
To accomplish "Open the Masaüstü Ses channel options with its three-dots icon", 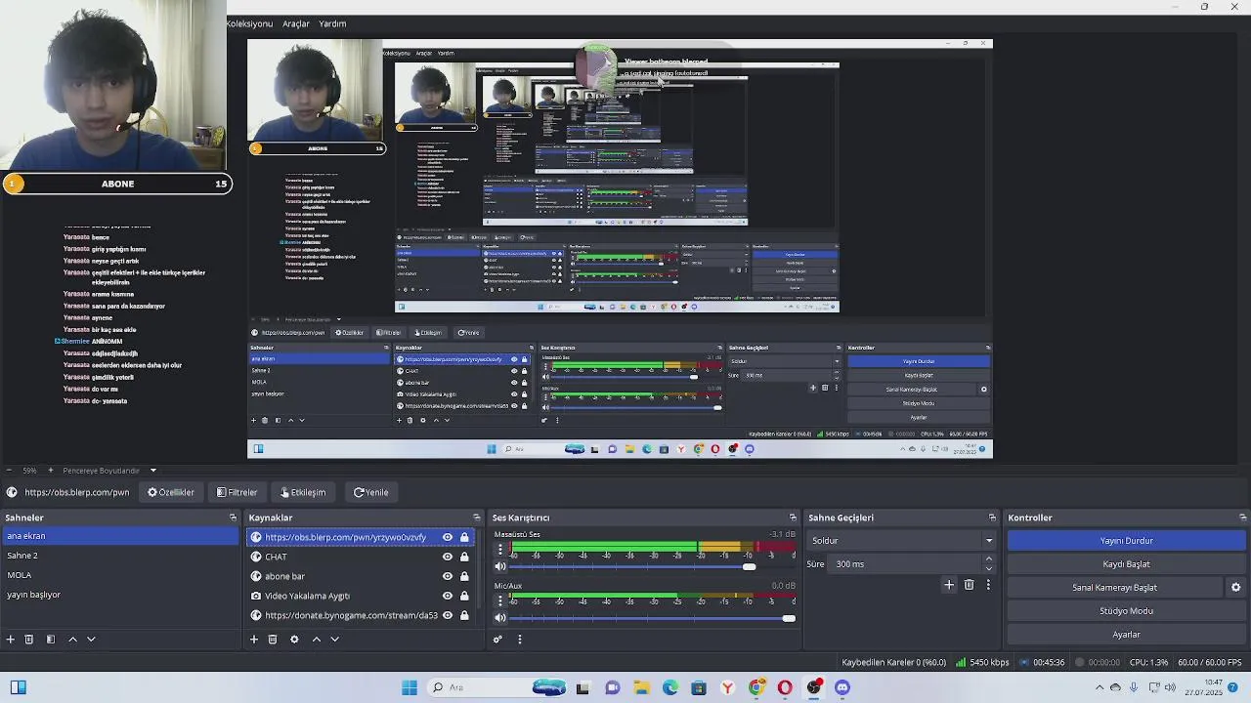I will pyautogui.click(x=500, y=550).
